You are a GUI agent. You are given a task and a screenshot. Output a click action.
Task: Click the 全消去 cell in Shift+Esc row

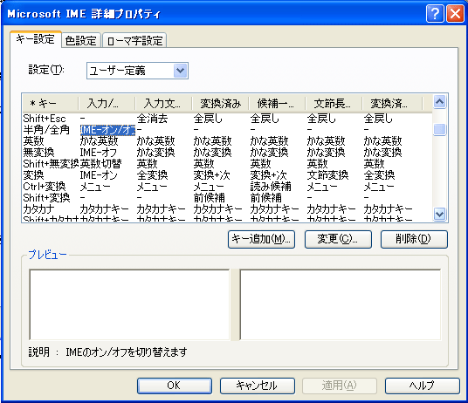[x=152, y=119]
